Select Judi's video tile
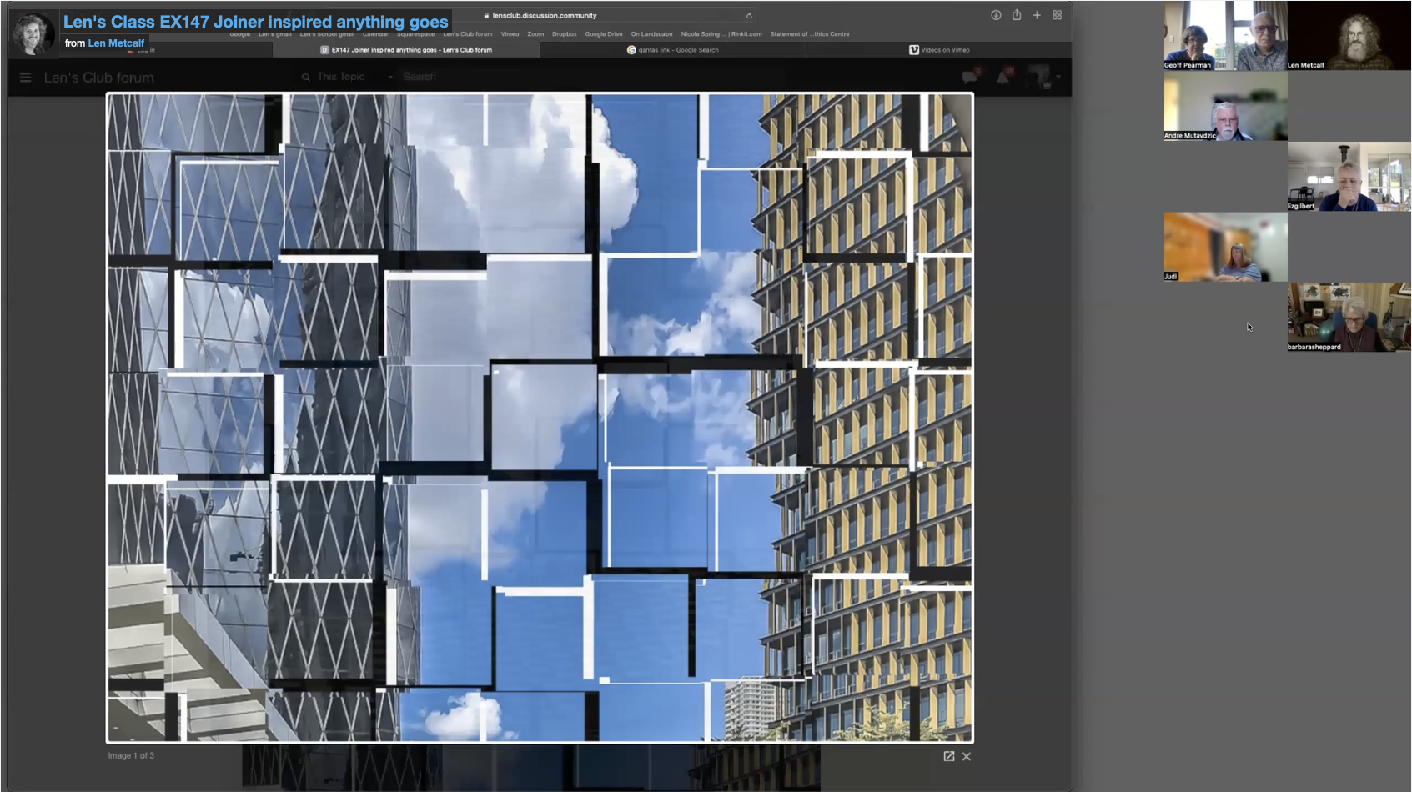 [1225, 247]
